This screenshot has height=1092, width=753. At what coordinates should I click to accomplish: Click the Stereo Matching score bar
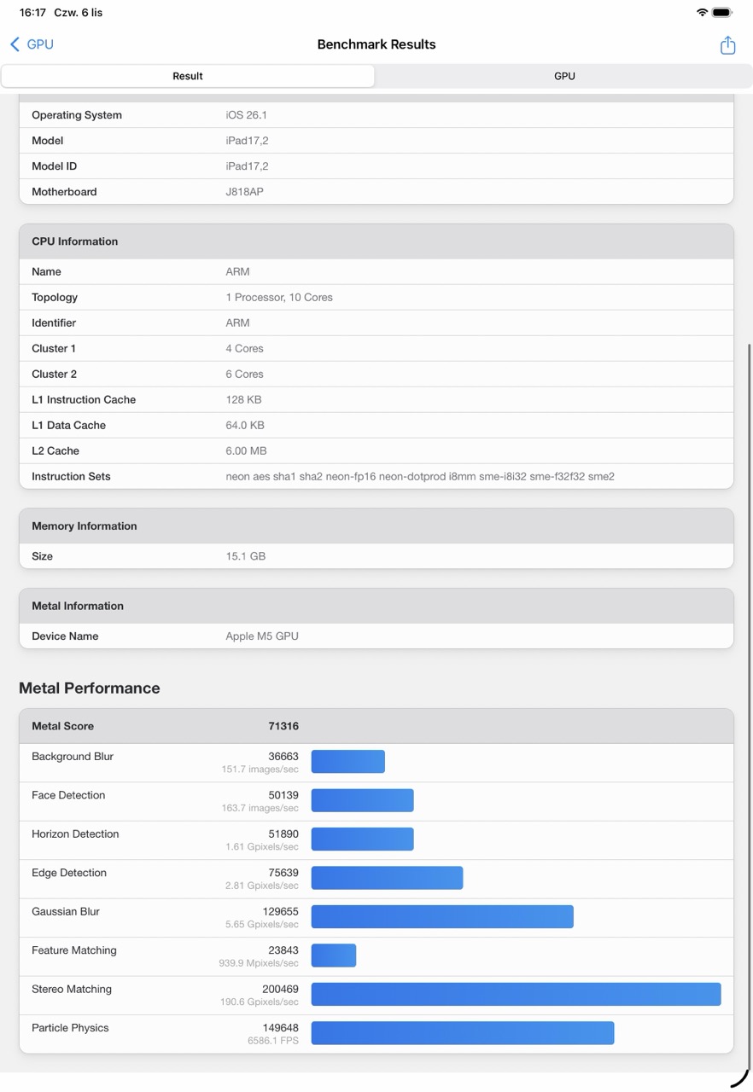[516, 994]
